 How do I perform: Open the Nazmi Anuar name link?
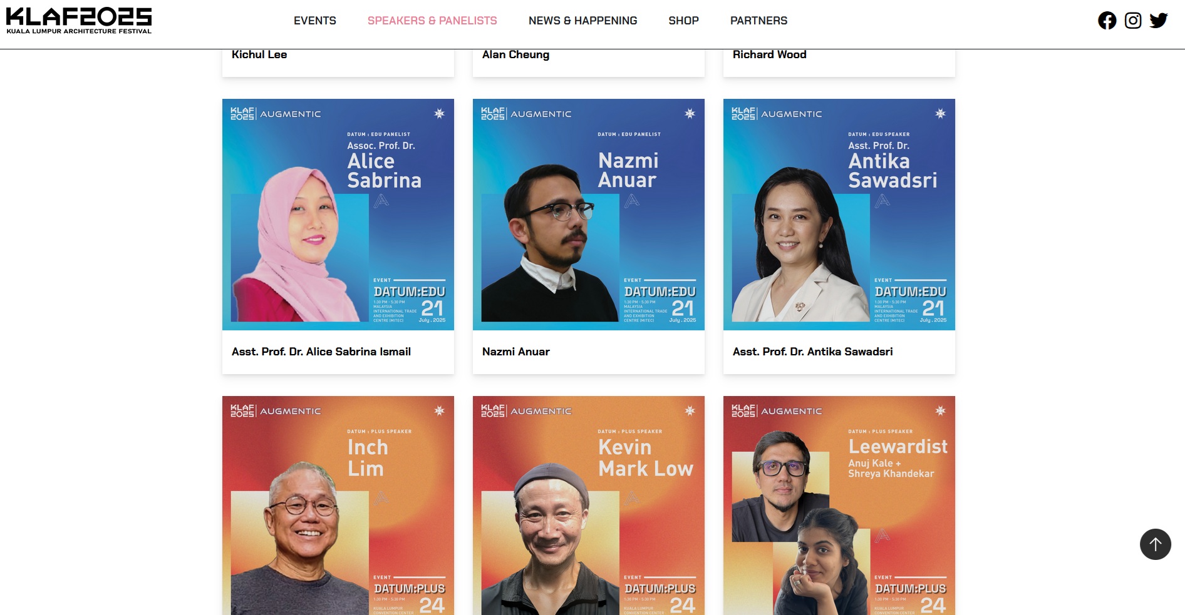[516, 352]
